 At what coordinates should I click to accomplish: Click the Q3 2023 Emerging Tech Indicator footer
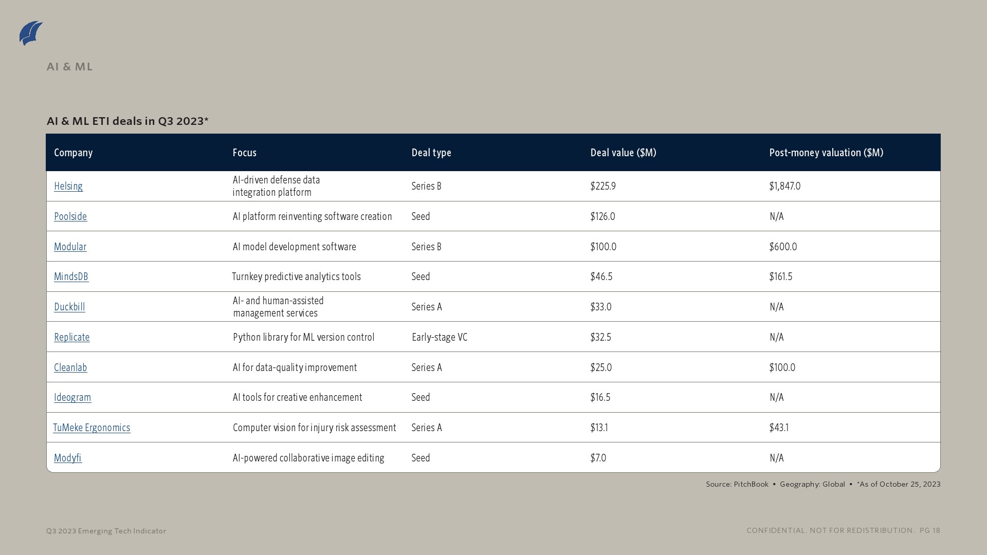click(106, 531)
